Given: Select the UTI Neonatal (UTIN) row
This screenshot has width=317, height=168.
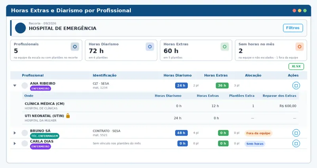Looking at the screenshot, I should [160, 118].
